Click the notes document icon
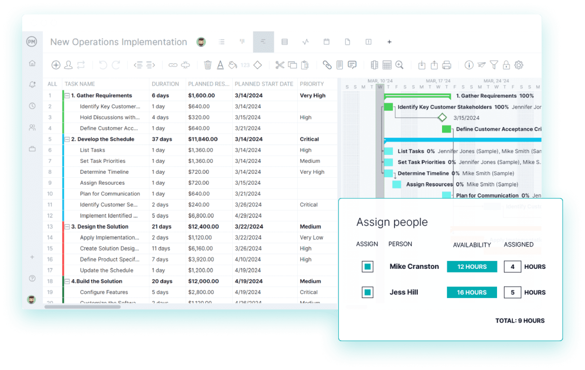The height and width of the screenshot is (370, 585). [x=340, y=65]
